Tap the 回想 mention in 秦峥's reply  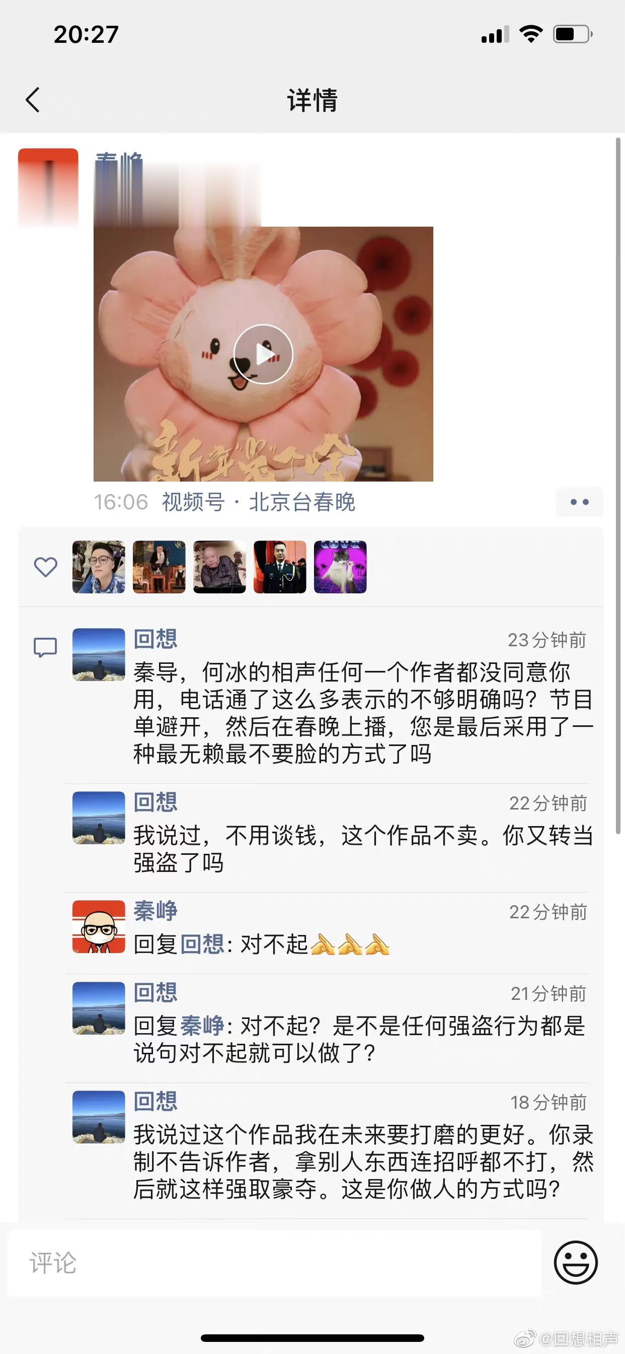(x=202, y=944)
